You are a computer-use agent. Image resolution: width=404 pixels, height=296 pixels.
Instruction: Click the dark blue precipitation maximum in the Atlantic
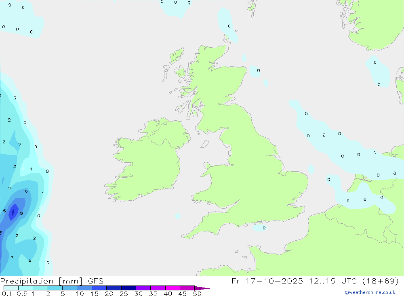13,212
